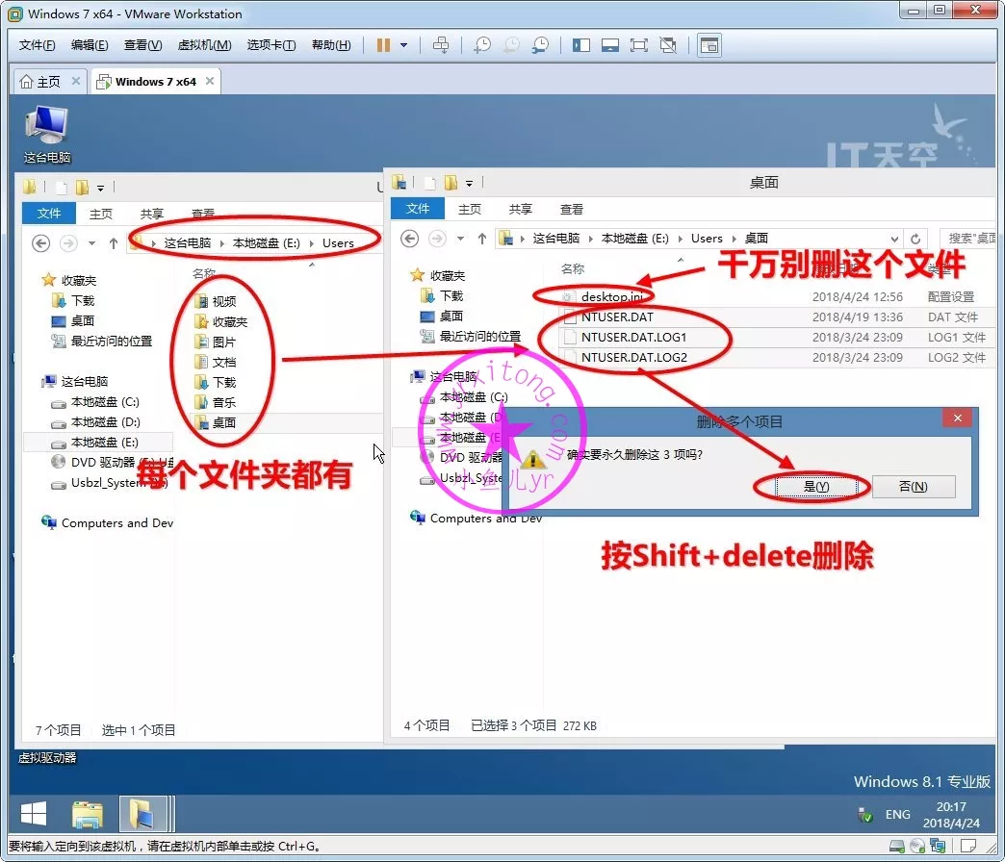Open the dropdown next to the pause button
Screen dimensions: 1005x862
point(403,45)
